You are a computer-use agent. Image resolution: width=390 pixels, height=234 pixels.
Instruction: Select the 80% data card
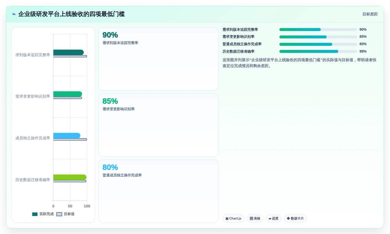[x=158, y=191]
